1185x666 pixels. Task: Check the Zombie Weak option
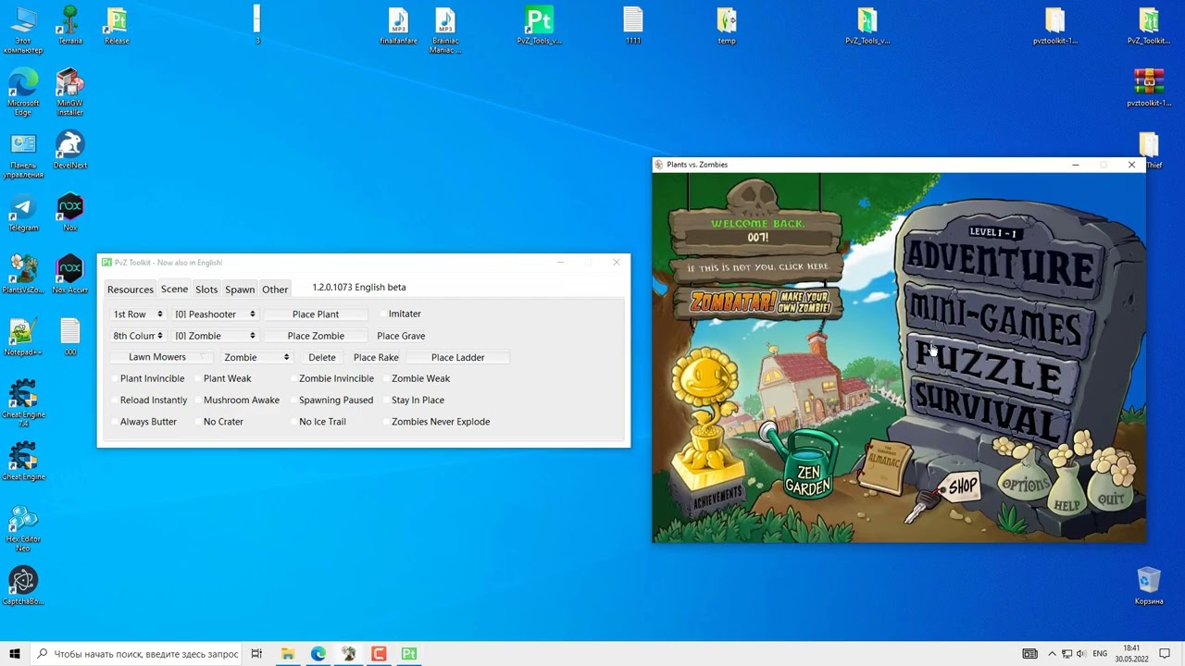tap(417, 378)
